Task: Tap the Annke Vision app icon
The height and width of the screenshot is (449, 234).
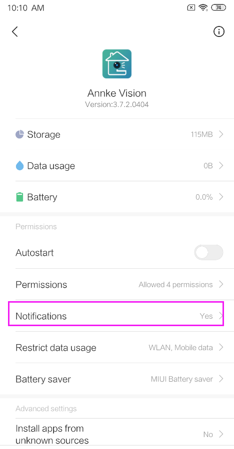Action: pyautogui.click(x=117, y=64)
